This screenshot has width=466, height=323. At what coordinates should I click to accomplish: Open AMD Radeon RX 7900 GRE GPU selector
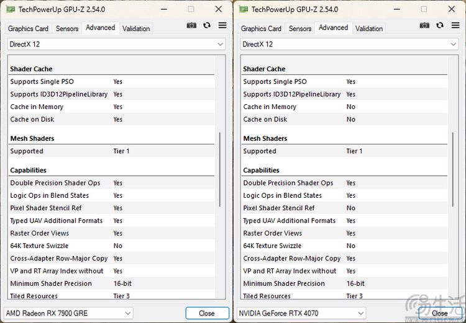click(68, 313)
